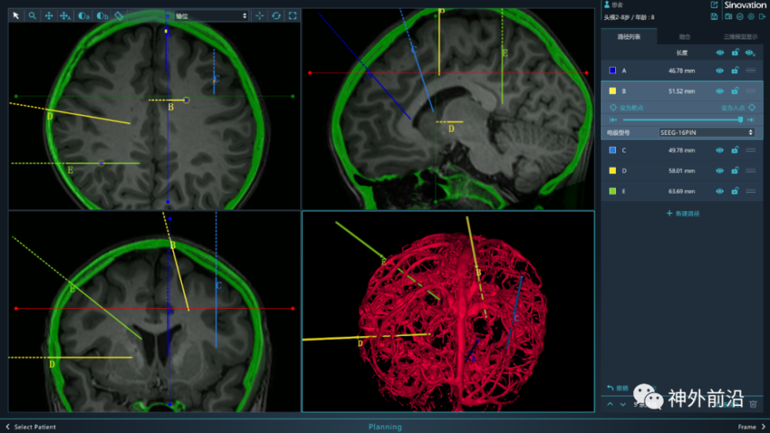
Task: Go to Frame step
Action: pyautogui.click(x=751, y=427)
